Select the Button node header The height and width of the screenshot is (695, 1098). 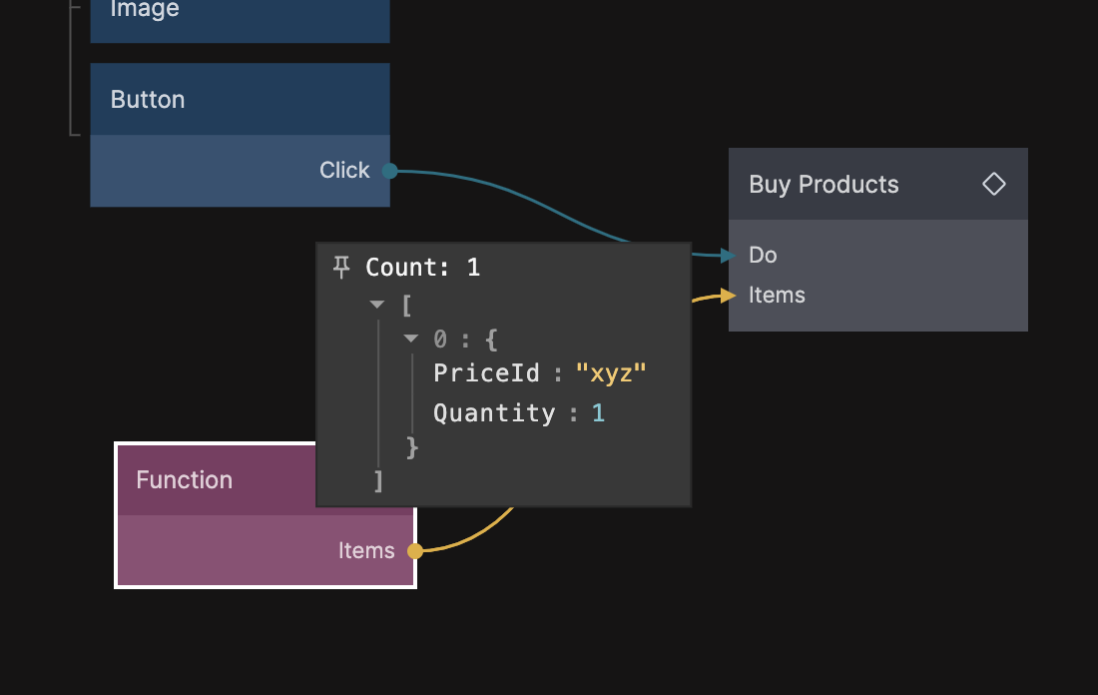240,100
